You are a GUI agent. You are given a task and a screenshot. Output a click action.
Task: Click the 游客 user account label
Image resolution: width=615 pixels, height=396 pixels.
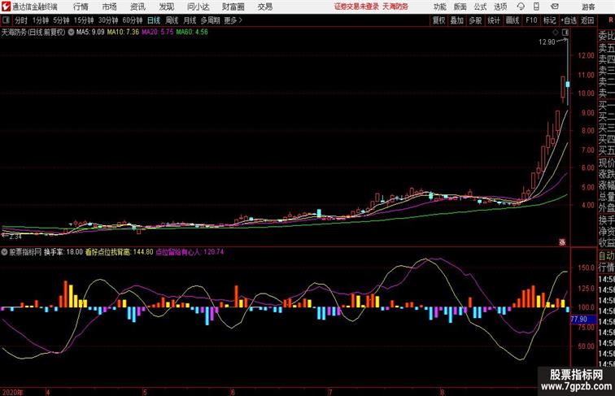click(x=588, y=7)
